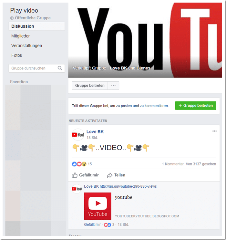Click the magnifier search icon
Screen dimensions: 226x240
(60, 68)
